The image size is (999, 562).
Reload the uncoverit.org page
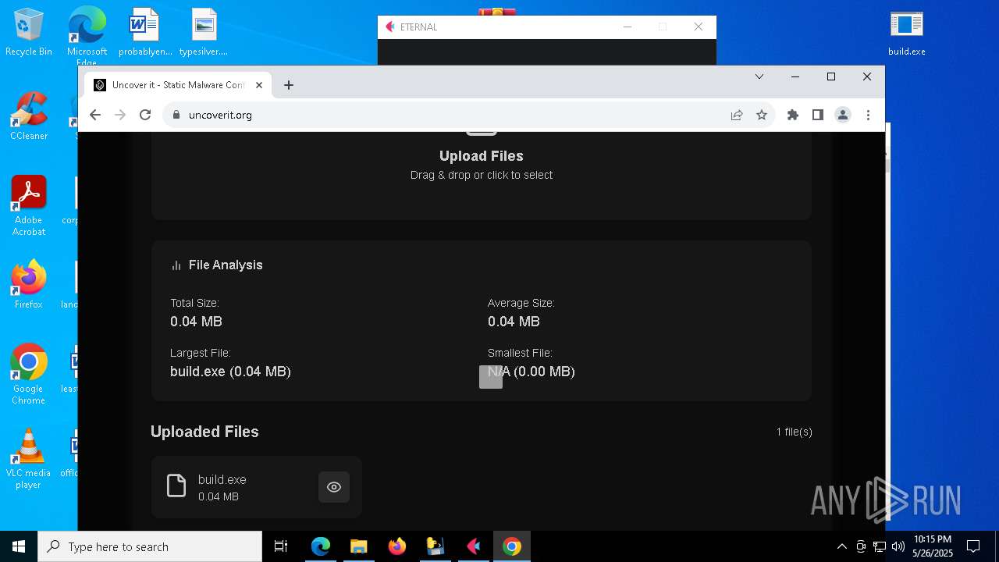pyautogui.click(x=145, y=115)
